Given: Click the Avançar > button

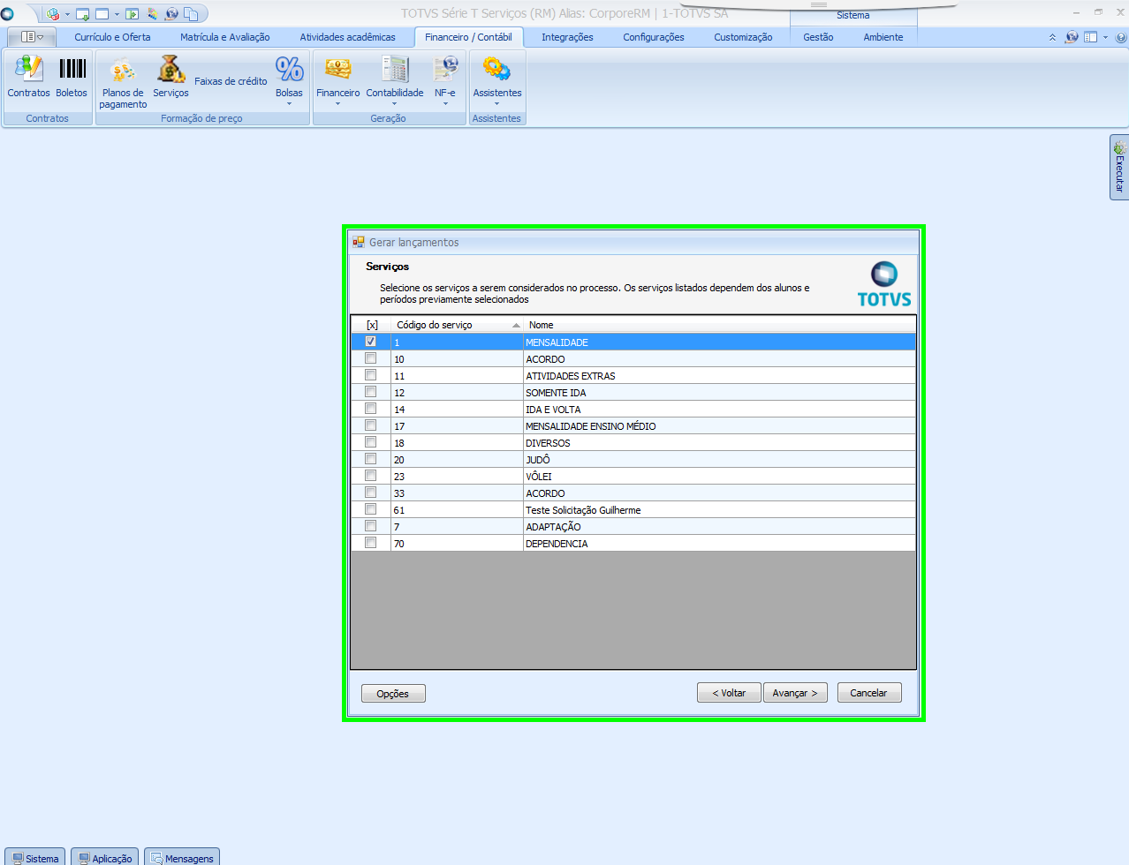Looking at the screenshot, I should tap(795, 693).
